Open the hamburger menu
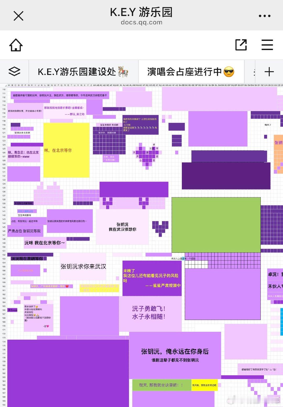This screenshot has width=283, height=407. tap(267, 45)
